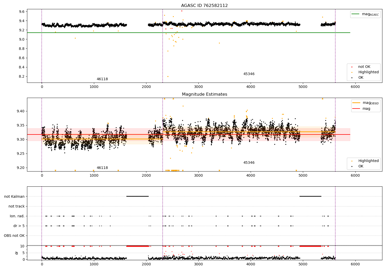The height and width of the screenshot is (270, 386).
Task: Click the second "not Kalman" black bar segment
Action: click(310, 196)
